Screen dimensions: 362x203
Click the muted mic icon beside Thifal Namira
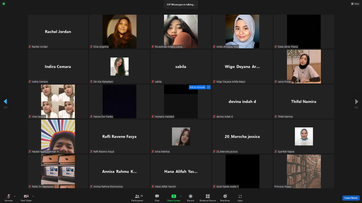pos(275,117)
